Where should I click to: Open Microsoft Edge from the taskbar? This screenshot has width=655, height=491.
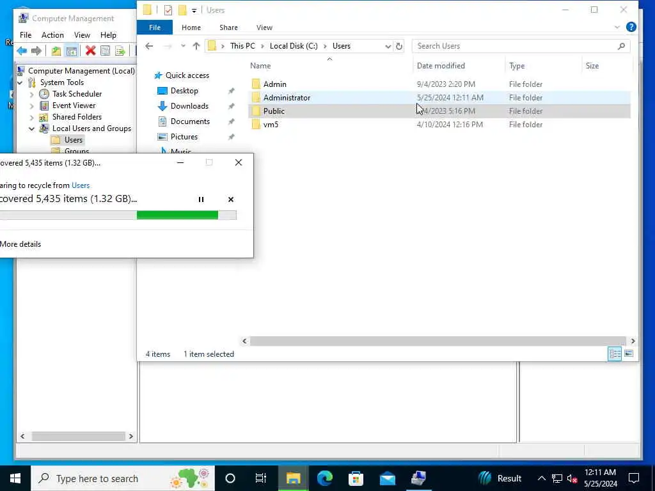pos(324,478)
